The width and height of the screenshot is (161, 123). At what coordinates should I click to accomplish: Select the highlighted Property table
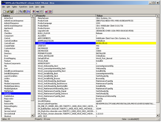tap(16, 94)
